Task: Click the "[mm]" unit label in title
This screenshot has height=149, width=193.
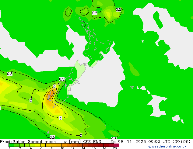Action: [75, 142]
